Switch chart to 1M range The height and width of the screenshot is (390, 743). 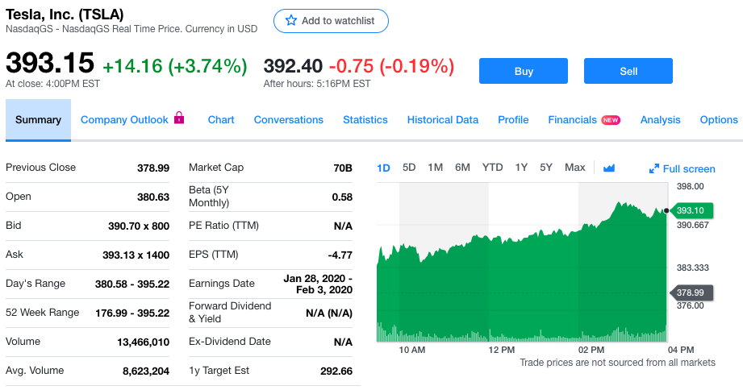click(x=436, y=168)
